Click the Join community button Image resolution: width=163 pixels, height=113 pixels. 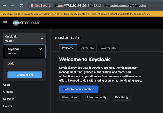pyautogui.click(x=96, y=97)
